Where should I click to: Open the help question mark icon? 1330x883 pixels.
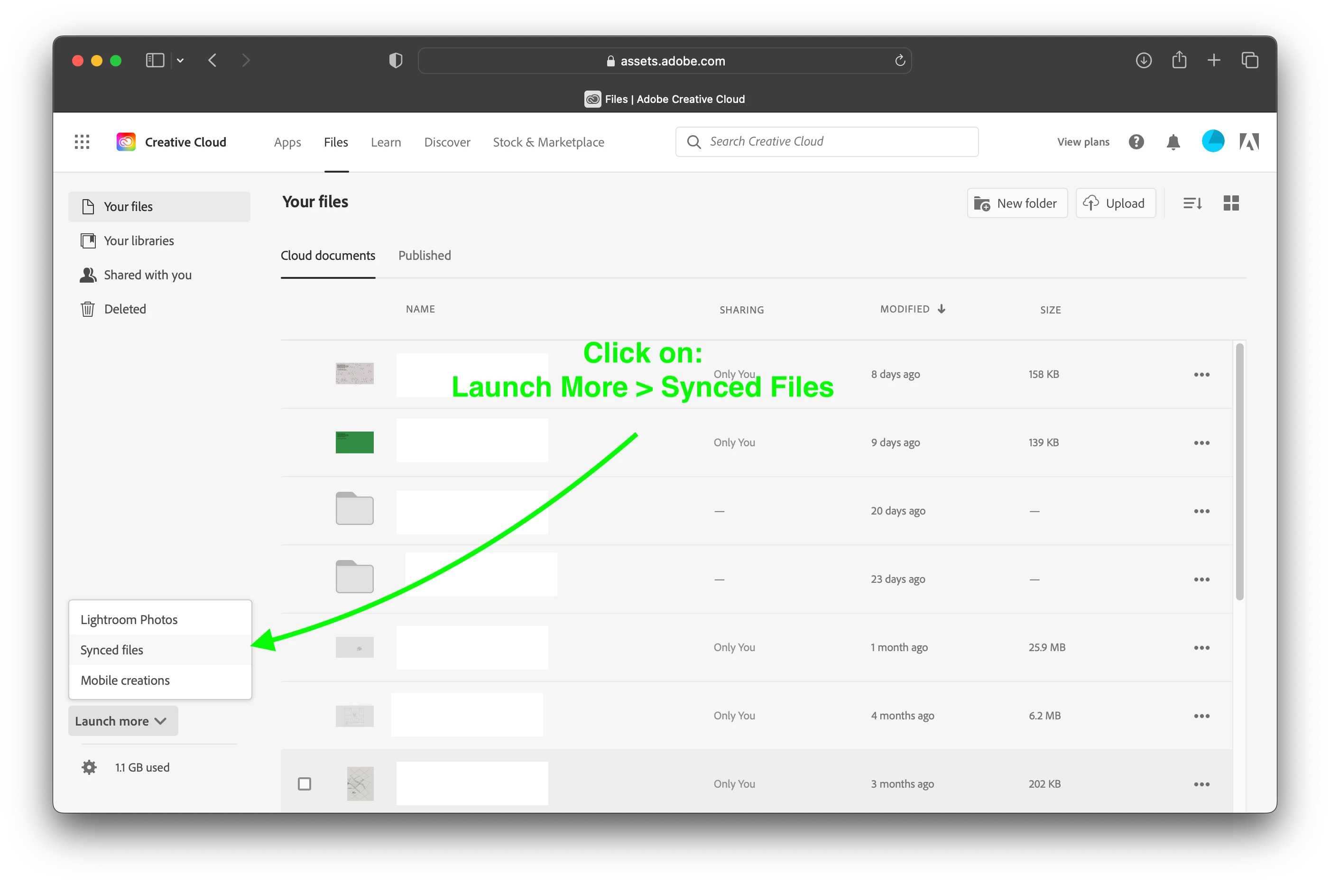pos(1136,142)
